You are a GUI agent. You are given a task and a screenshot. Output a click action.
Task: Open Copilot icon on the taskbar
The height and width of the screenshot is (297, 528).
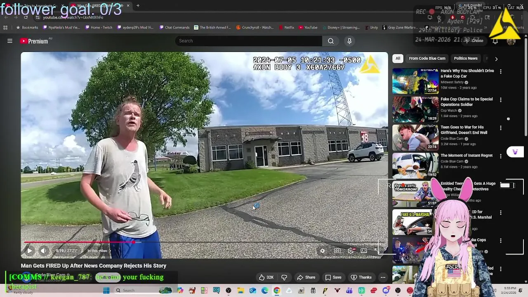point(180,290)
